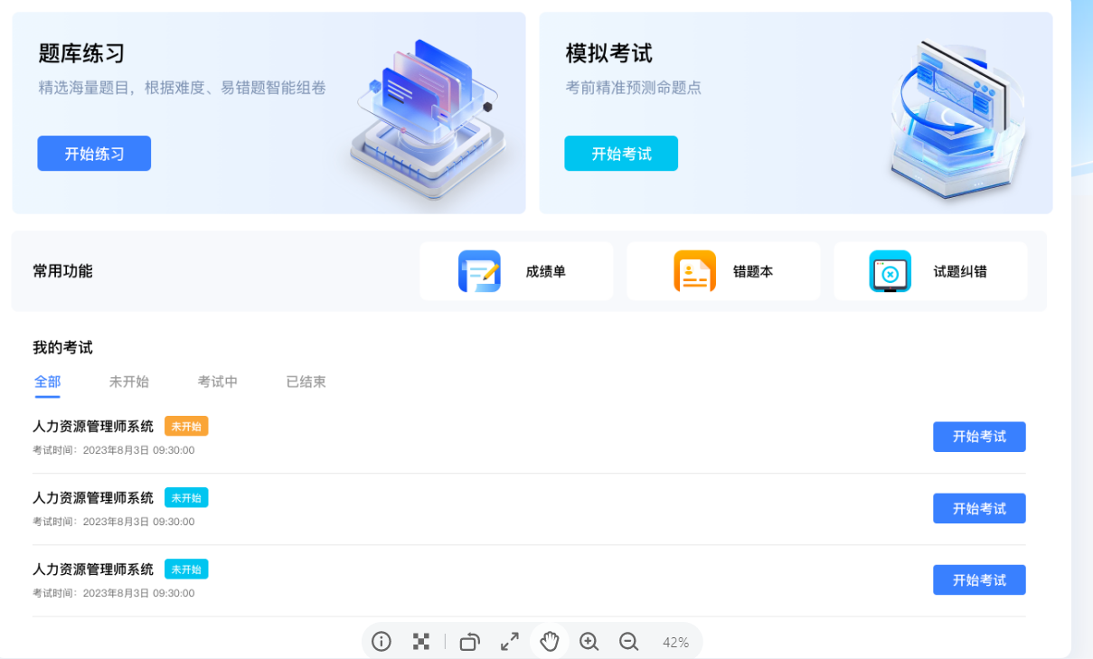Click 开始考试 in the 模拟考试 card
This screenshot has width=1093, height=659.
click(x=621, y=153)
